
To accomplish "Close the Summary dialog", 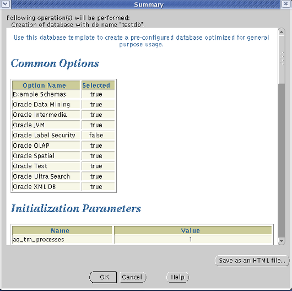I will tap(286, 4).
